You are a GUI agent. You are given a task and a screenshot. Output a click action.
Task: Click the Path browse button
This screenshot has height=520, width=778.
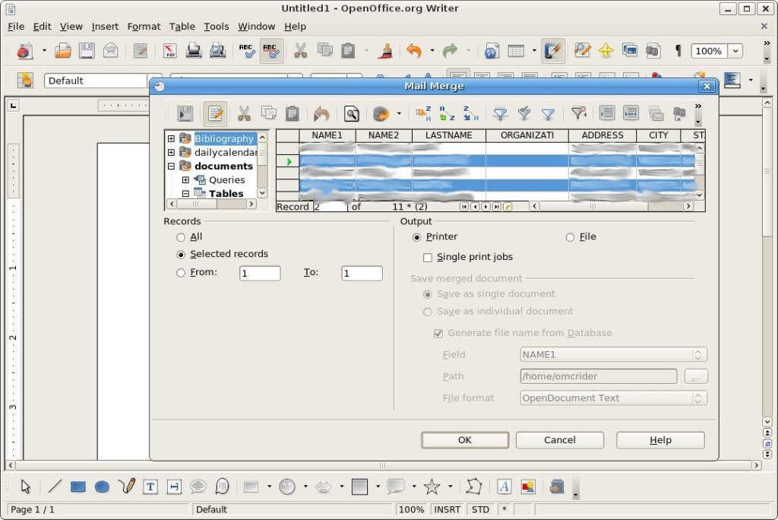point(696,376)
